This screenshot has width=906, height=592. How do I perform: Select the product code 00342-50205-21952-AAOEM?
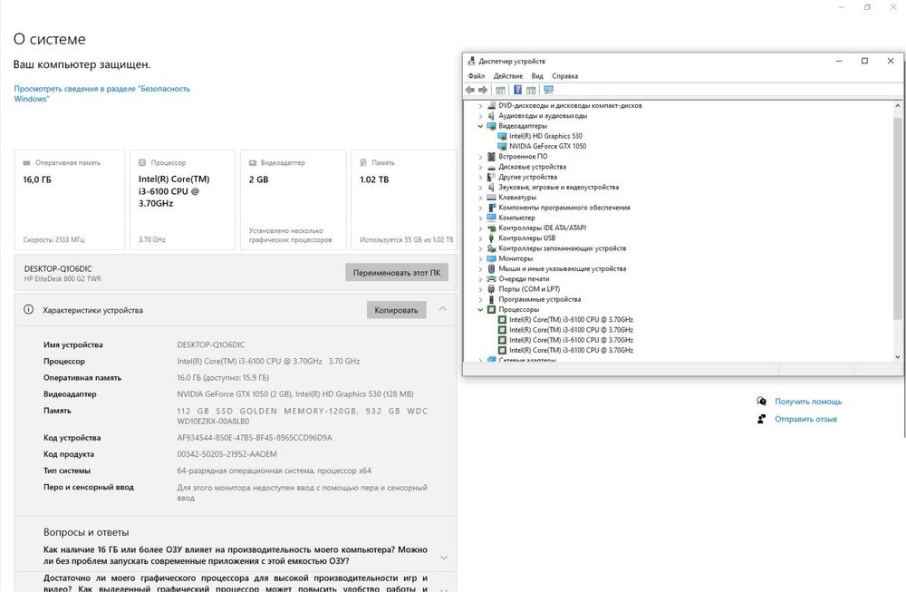click(226, 454)
